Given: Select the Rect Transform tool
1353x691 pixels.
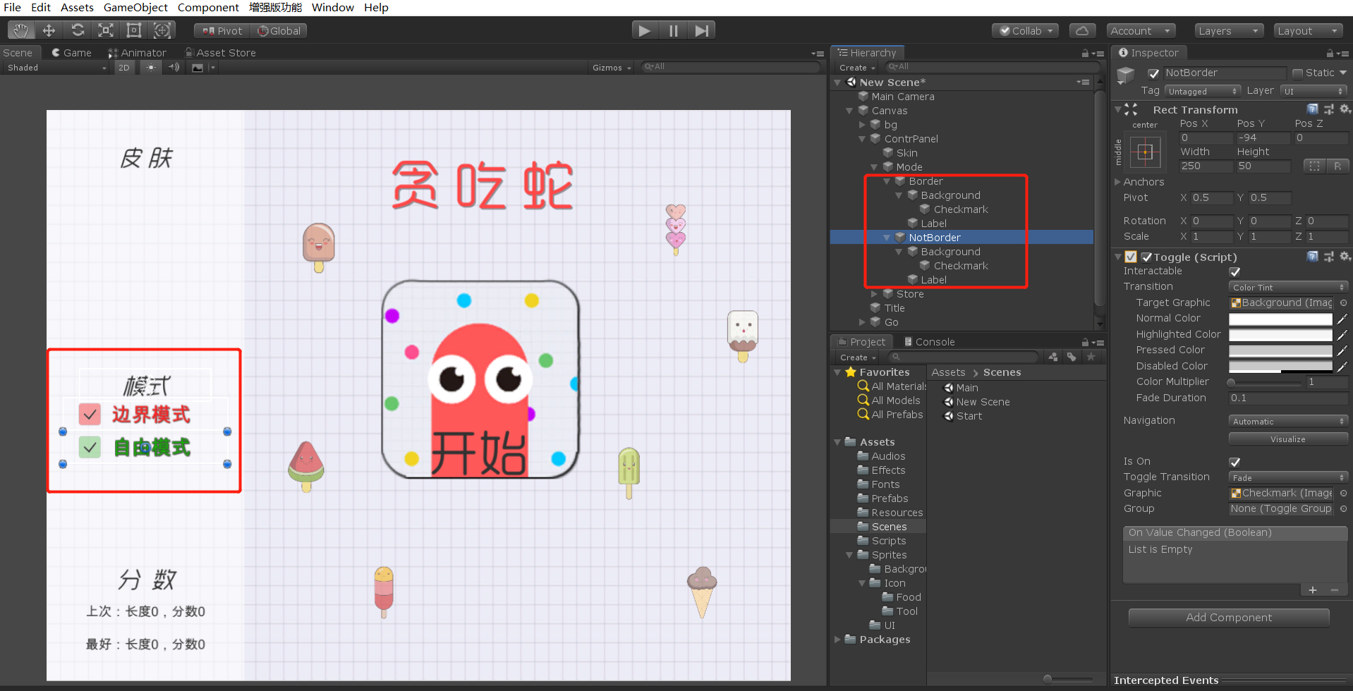Looking at the screenshot, I should pyautogui.click(x=134, y=30).
